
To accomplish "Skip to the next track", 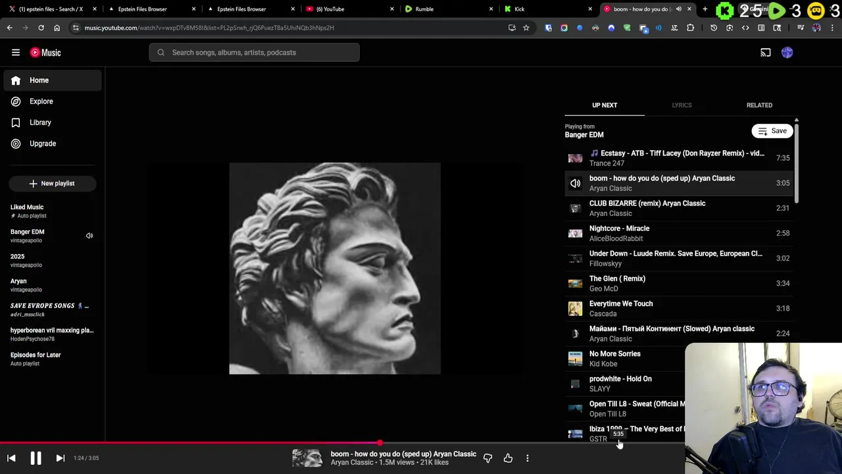I will pyautogui.click(x=60, y=458).
